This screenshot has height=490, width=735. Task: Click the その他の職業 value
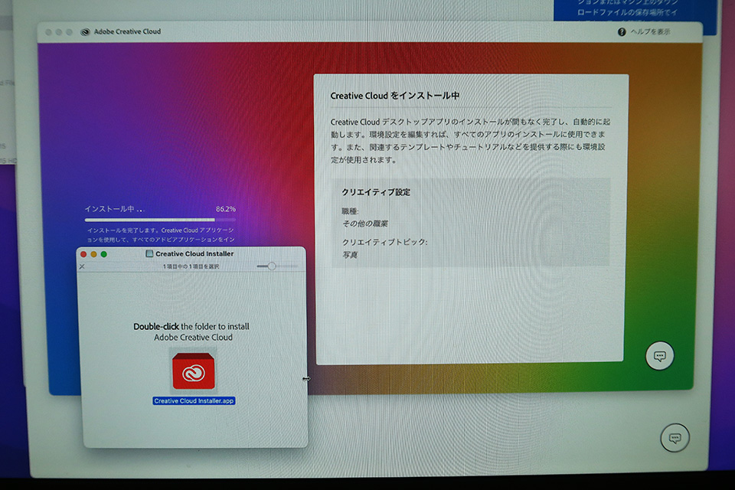tap(365, 224)
